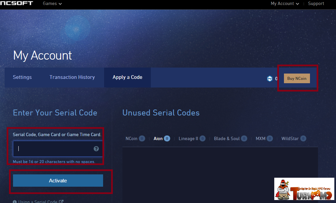
Task: Select the NCoin unused codes tab
Action: pos(135,138)
